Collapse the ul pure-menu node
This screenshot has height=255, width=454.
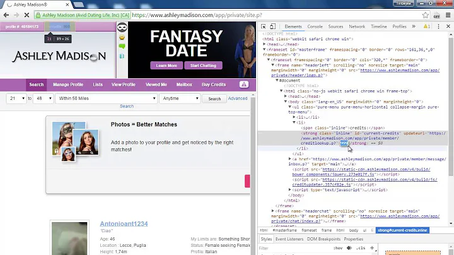(289, 107)
